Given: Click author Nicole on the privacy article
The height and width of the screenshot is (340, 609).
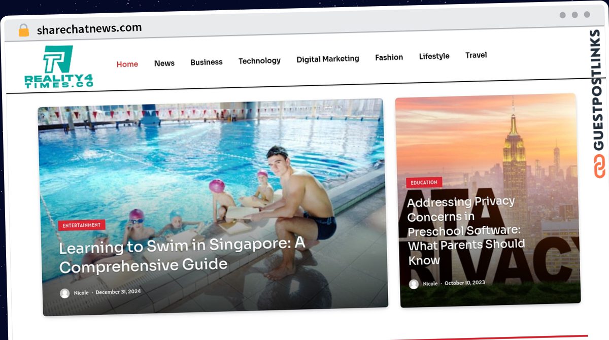Looking at the screenshot, I should pyautogui.click(x=430, y=284).
